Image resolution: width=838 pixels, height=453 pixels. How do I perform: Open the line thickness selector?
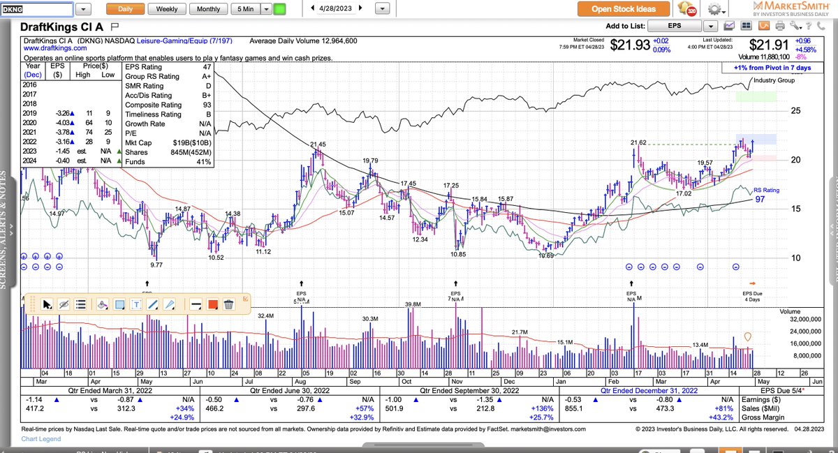click(196, 304)
